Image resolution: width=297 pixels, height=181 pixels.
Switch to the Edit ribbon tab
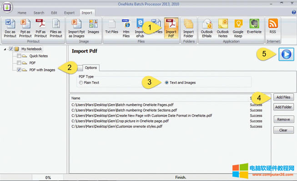54,13
